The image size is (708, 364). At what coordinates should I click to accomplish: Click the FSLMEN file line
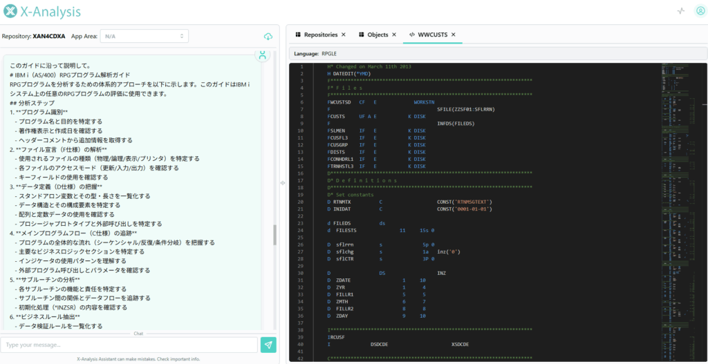(377, 131)
